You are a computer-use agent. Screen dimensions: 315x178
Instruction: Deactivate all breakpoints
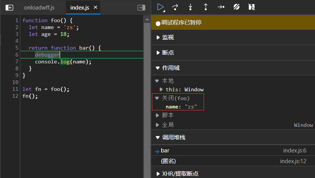click(237, 7)
